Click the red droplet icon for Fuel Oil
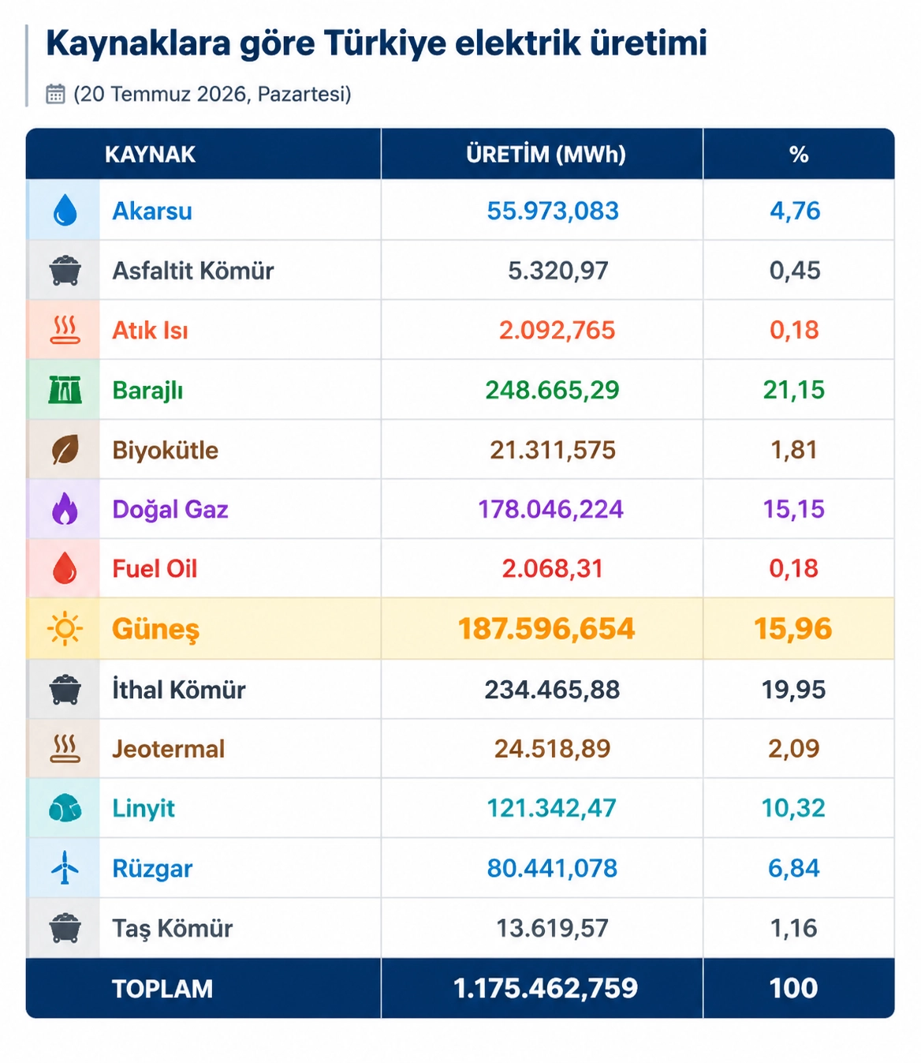 click(65, 568)
